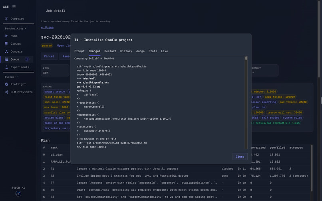Click the '2 (rescued)' attempts cell

click(x=298, y=175)
